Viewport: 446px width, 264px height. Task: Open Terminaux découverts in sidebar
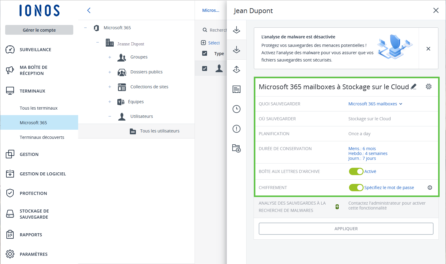pyautogui.click(x=42, y=137)
